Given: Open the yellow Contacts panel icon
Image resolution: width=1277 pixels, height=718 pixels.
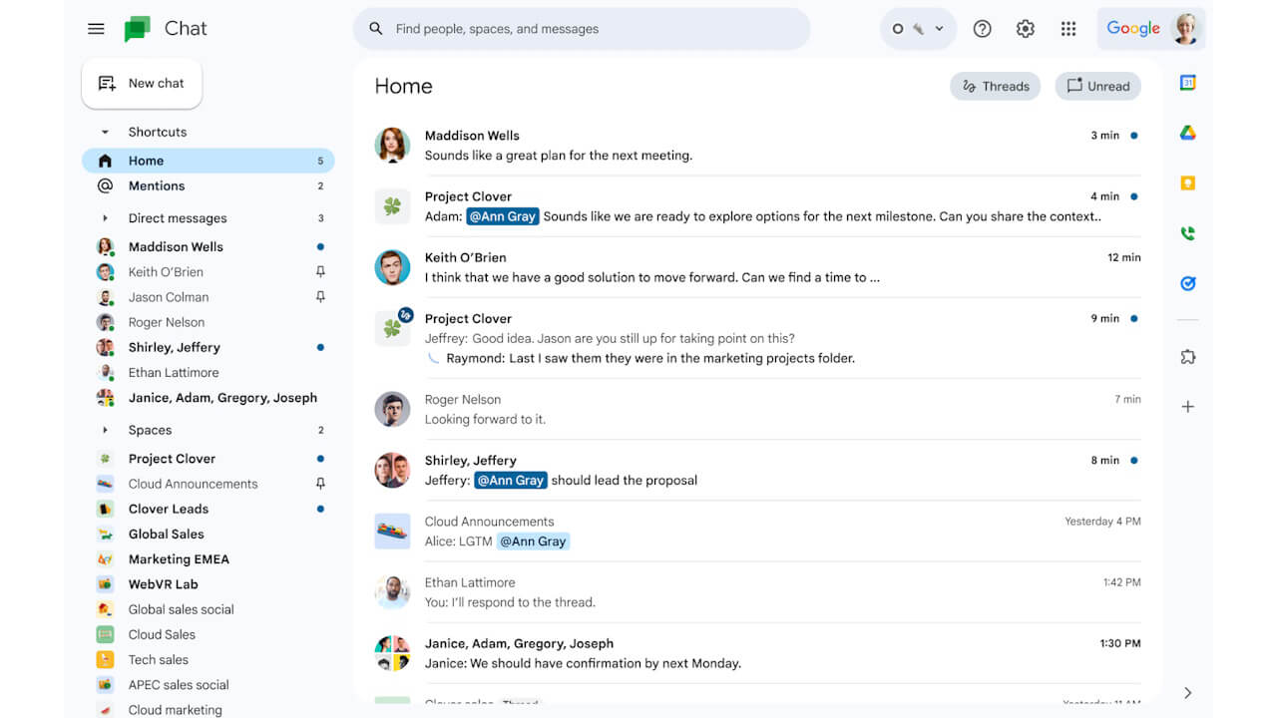Looking at the screenshot, I should tap(1187, 182).
